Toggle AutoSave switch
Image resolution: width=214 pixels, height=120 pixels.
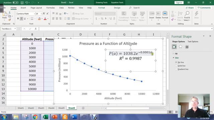coord(15,3)
